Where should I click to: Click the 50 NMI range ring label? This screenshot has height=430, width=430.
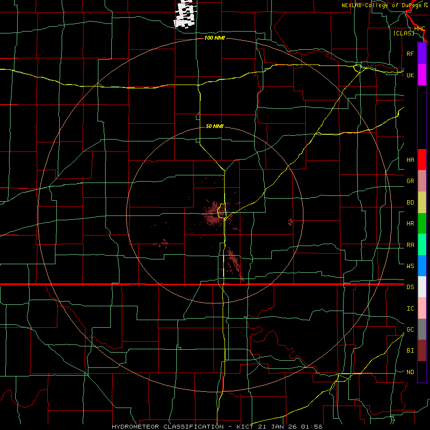pyautogui.click(x=215, y=126)
